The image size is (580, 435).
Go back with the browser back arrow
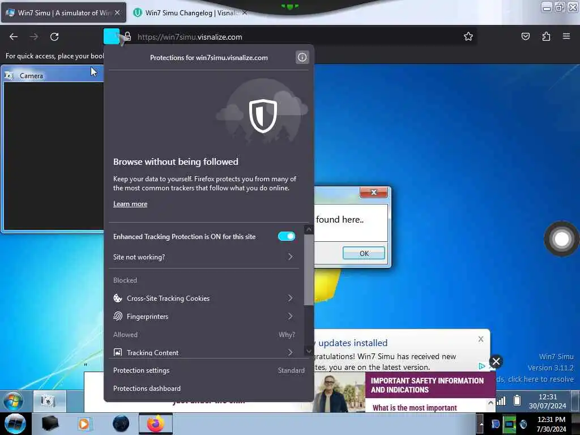(x=14, y=37)
